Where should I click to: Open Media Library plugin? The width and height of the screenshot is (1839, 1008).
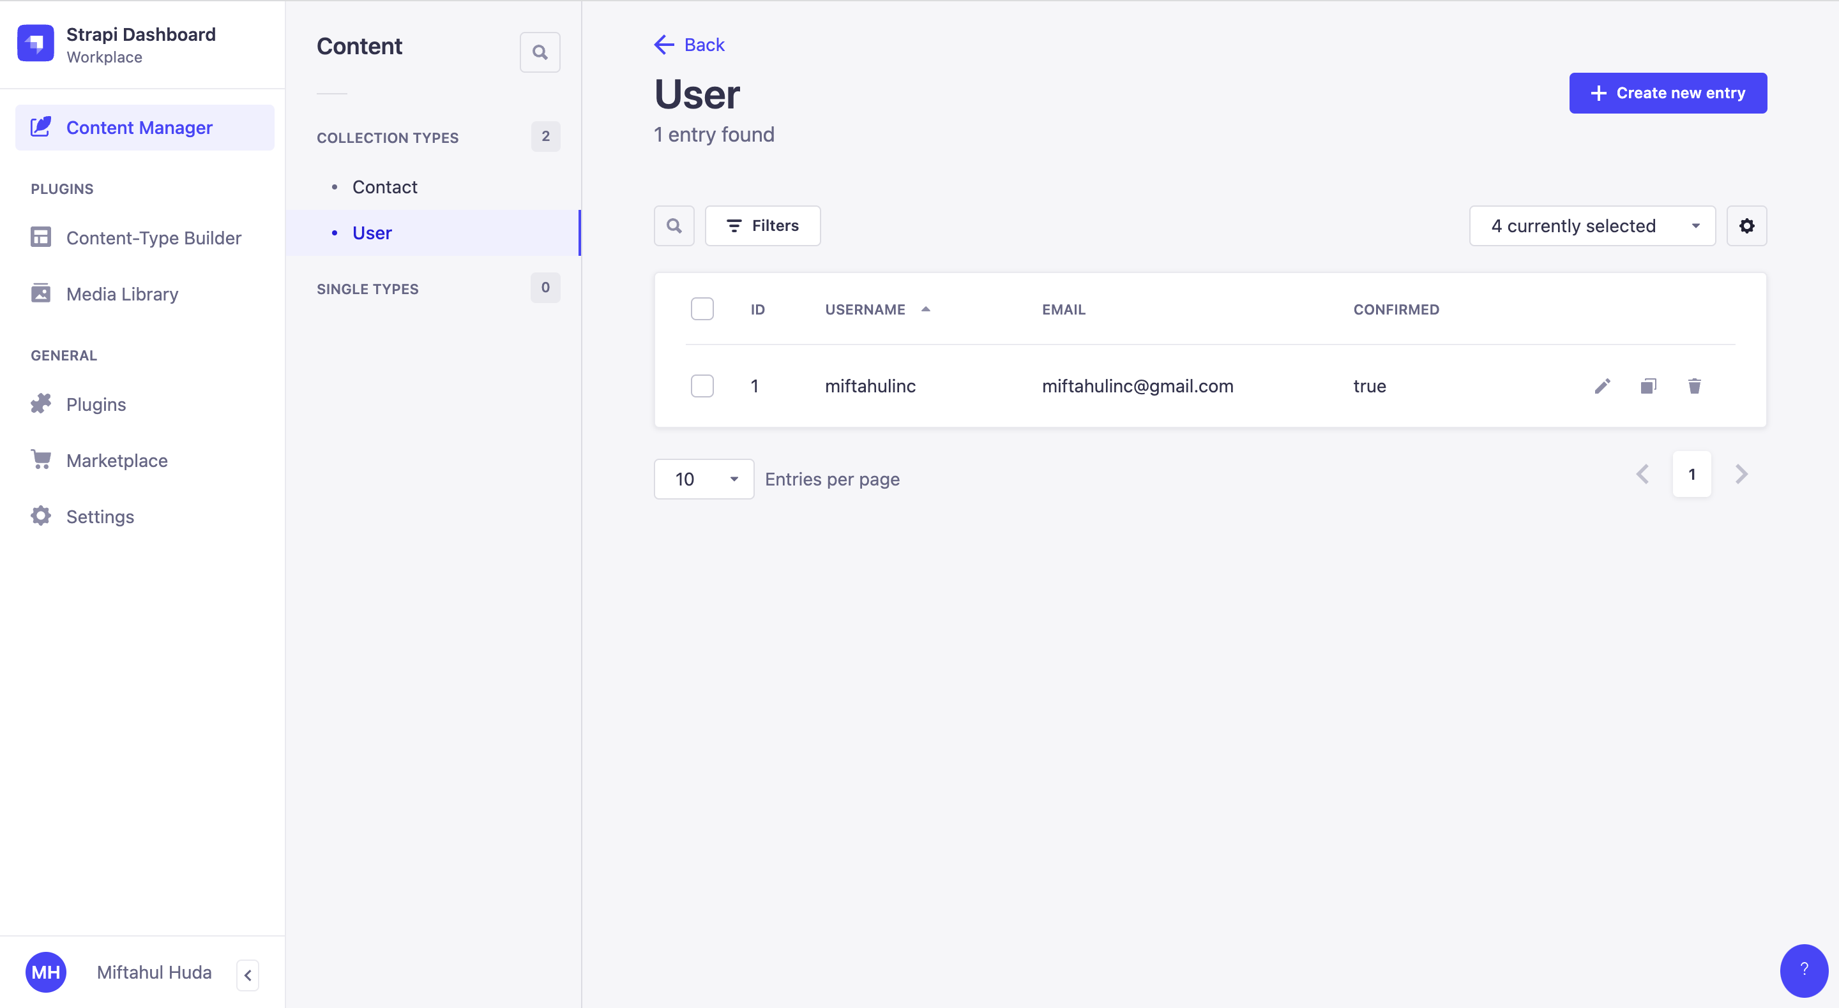[122, 294]
